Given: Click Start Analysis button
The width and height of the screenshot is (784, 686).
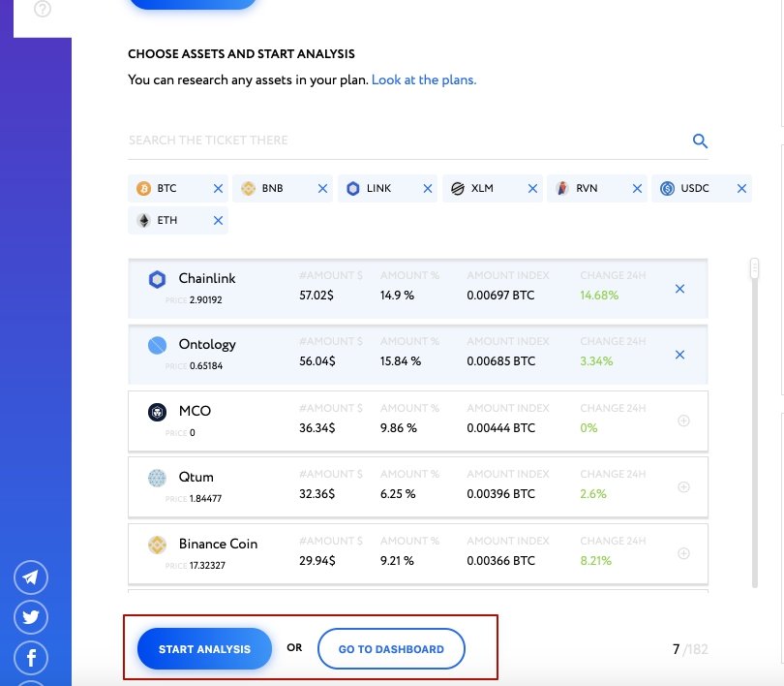Looking at the screenshot, I should tap(204, 649).
